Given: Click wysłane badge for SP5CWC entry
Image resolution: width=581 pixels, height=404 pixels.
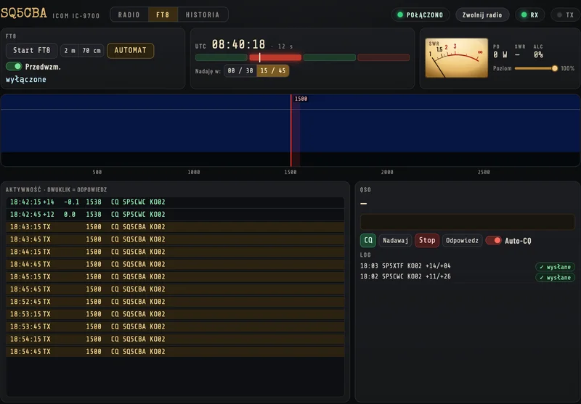Looking at the screenshot, I should 555,277.
